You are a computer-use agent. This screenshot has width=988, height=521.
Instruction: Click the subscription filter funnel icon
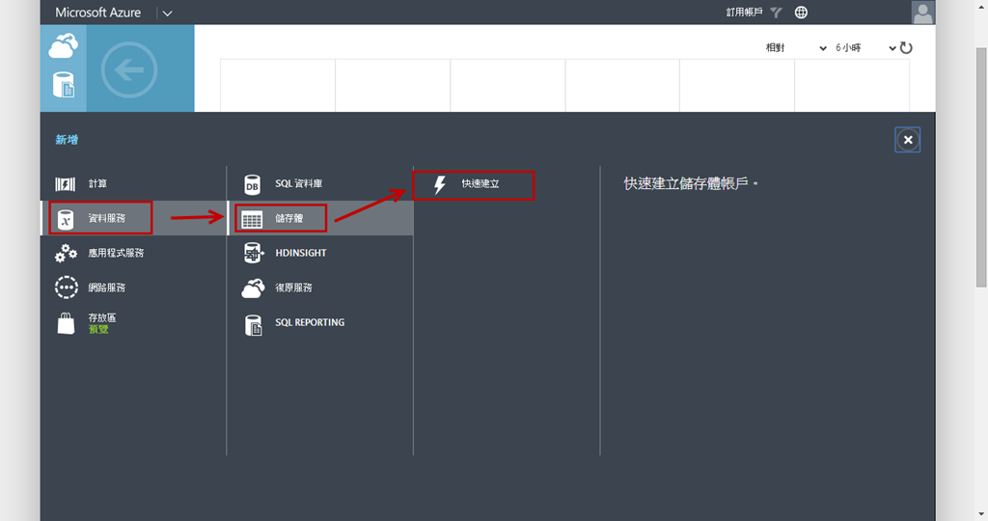[x=777, y=12]
